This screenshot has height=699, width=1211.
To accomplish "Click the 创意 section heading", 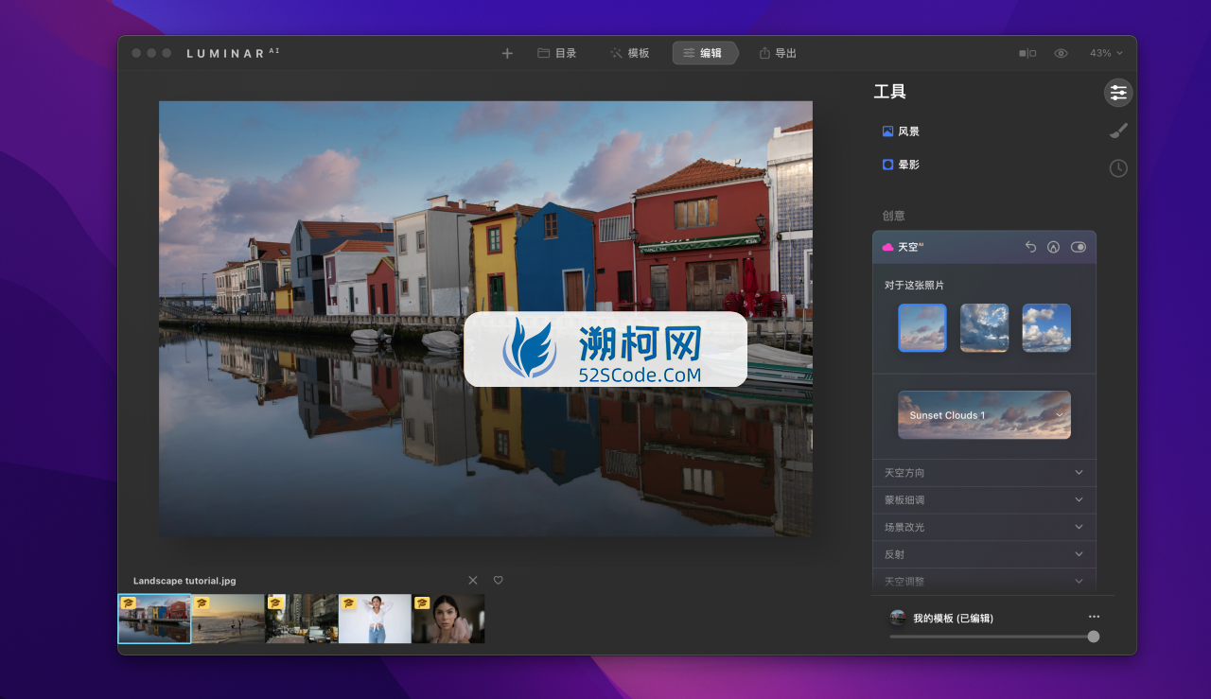I will 894,216.
